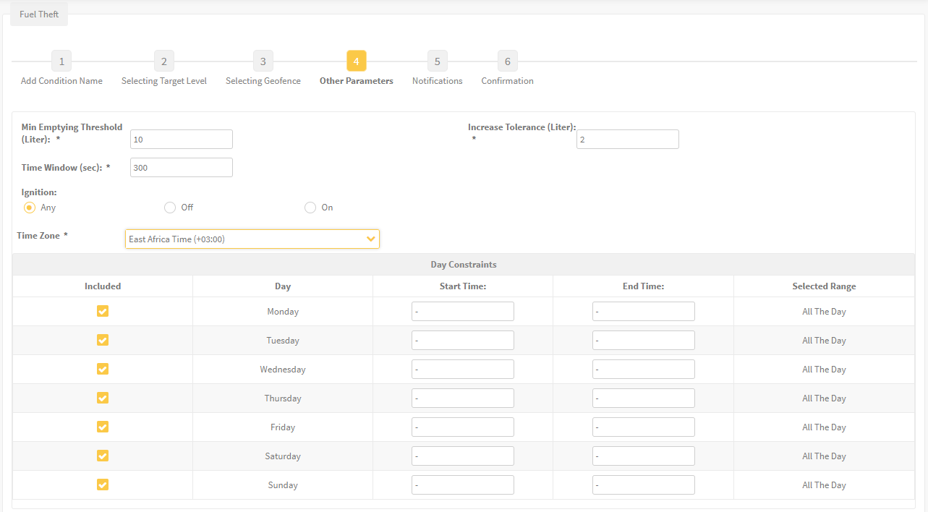Select the Off ignition option
Image resolution: width=928 pixels, height=512 pixels.
point(170,208)
